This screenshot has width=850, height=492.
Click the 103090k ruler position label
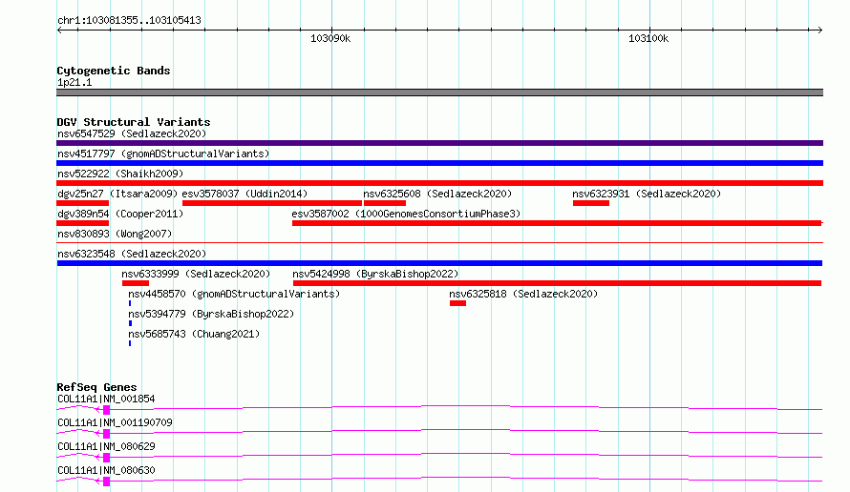click(x=330, y=38)
